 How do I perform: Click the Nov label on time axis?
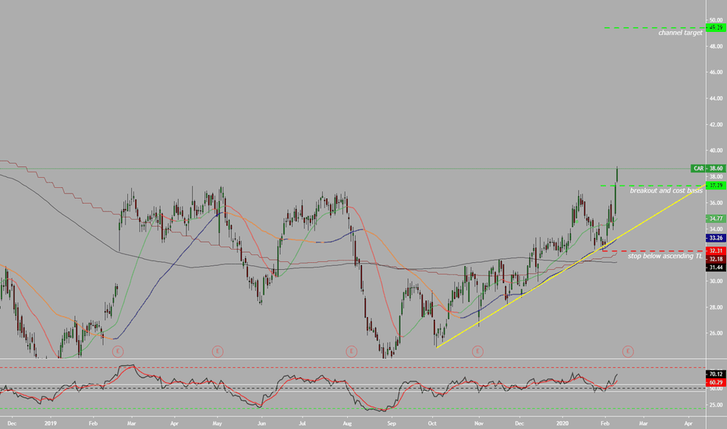click(x=479, y=424)
